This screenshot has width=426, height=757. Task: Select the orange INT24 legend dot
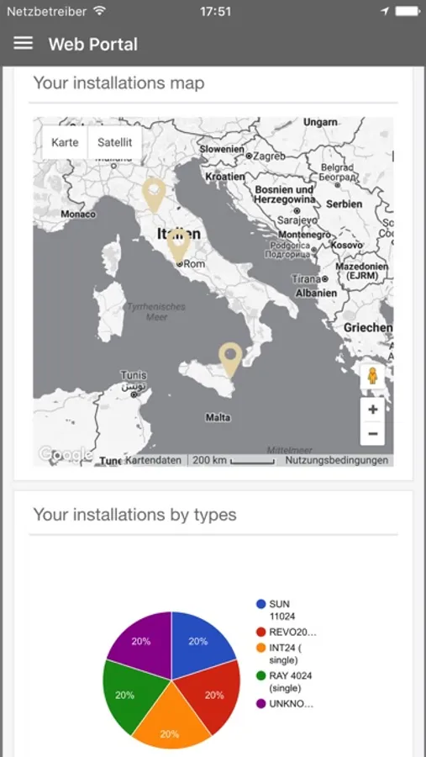pos(261,648)
